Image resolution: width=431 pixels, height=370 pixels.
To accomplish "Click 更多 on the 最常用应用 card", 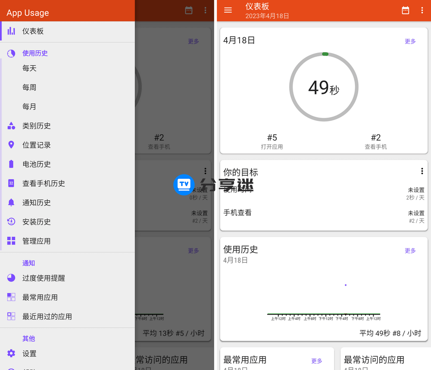I will [317, 361].
